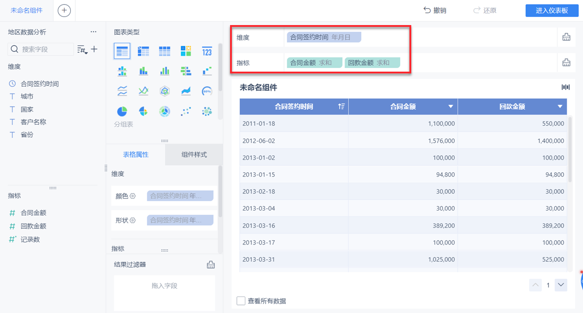Click in the 搜索字段 search box
Viewport: 583px width, 313px height.
coord(41,49)
